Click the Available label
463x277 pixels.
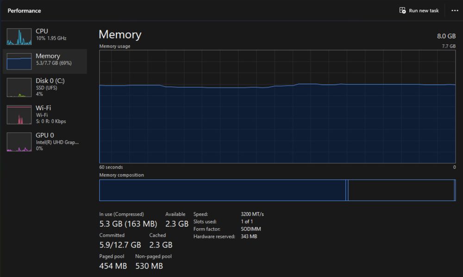pos(175,214)
